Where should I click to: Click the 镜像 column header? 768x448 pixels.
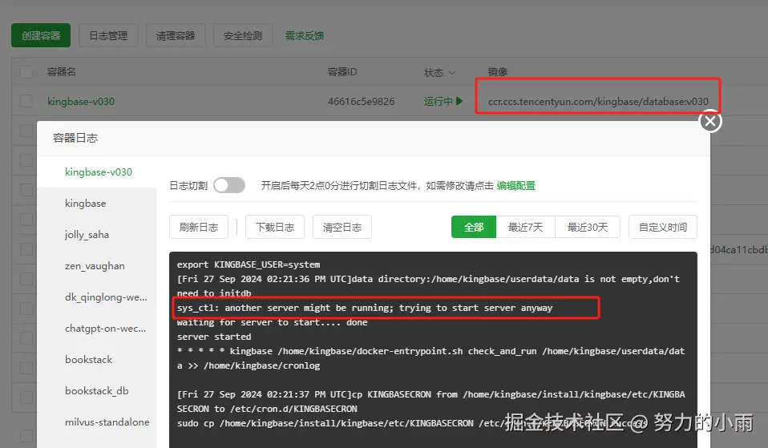tap(498, 72)
